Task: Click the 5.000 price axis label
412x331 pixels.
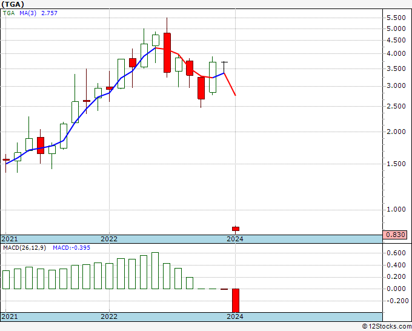Action: tap(396, 28)
